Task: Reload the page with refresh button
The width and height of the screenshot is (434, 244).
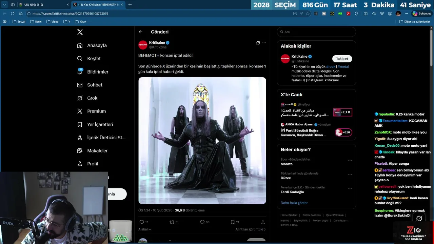Action: [x=13, y=14]
